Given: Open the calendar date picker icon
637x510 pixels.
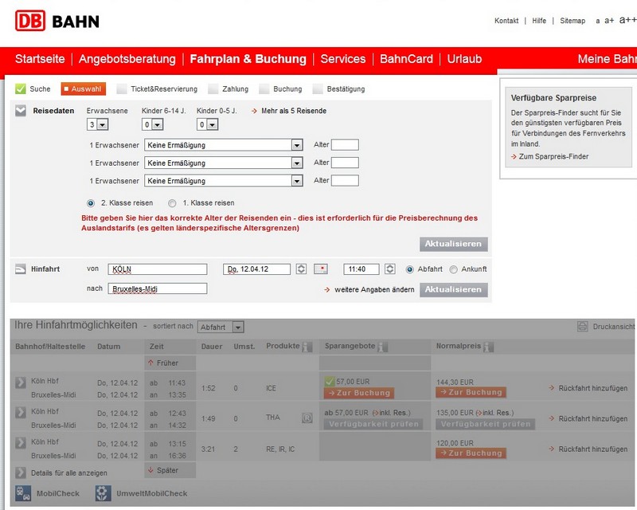Looking at the screenshot, I should click(321, 269).
